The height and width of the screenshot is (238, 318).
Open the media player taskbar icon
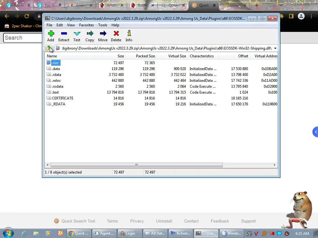point(48,233)
